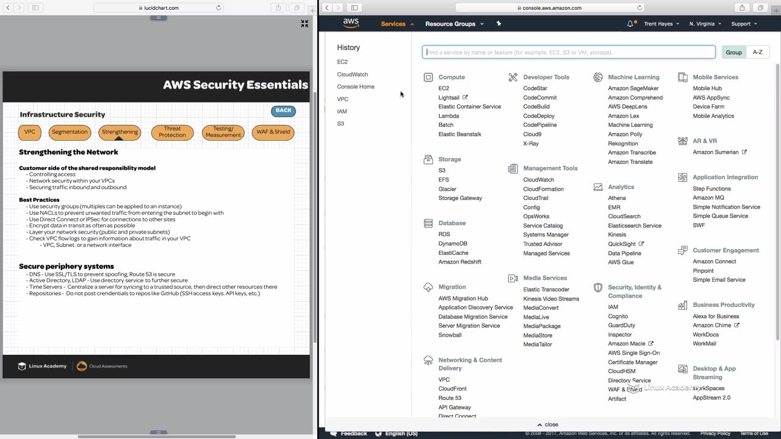Show the sidebar in the Lucidchart Safari window
This screenshot has height=439, width=781.
35,8
